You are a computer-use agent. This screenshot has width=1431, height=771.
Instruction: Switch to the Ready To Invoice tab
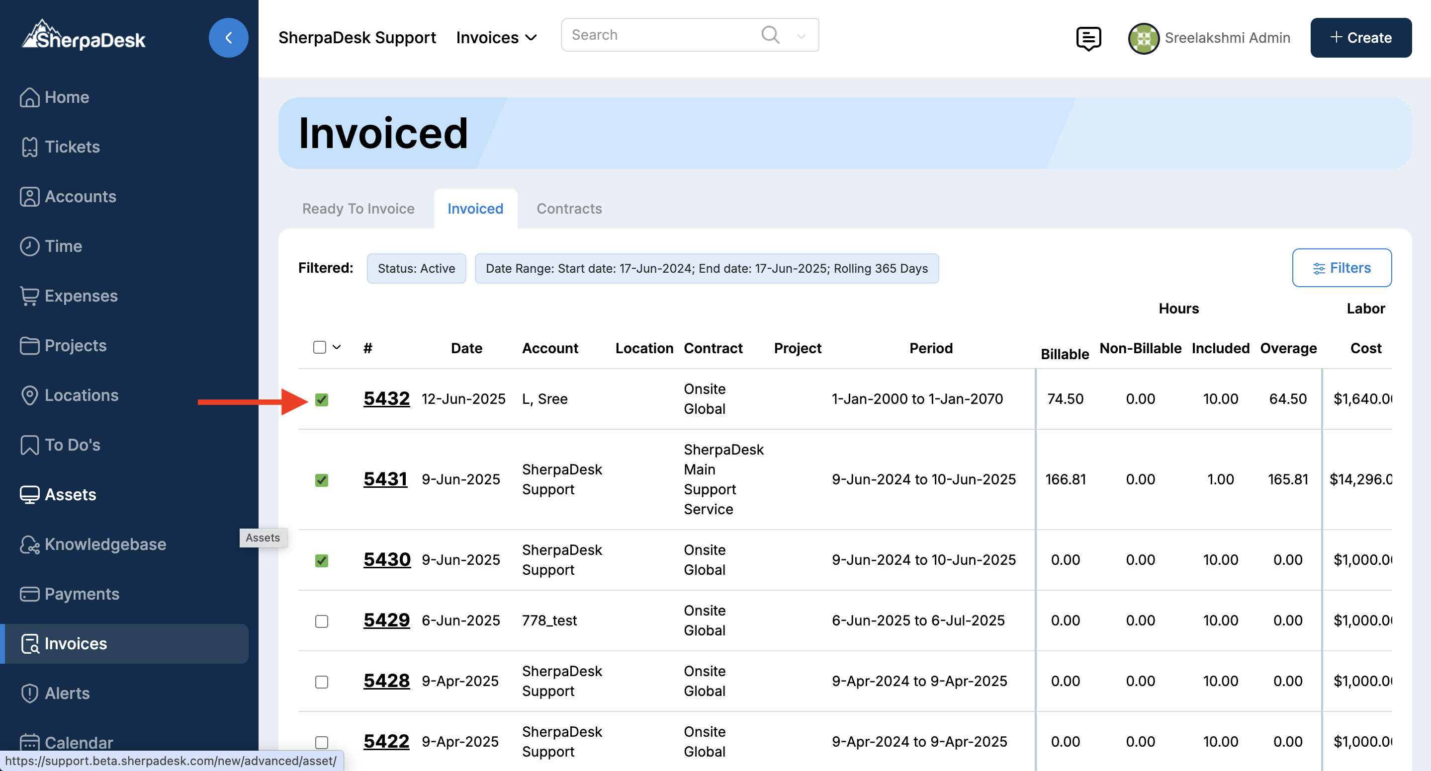[358, 209]
